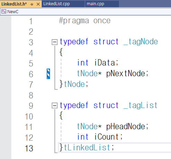The height and width of the screenshot is (159, 171).
Task: Toggle pin on LinkedList.h tab
Action: [x=32, y=4]
